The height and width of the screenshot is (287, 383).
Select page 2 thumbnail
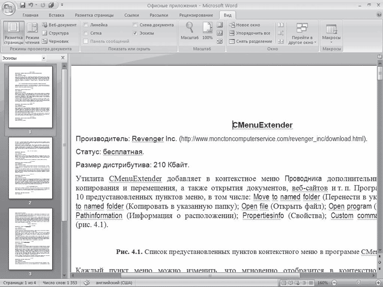[x=31, y=168]
